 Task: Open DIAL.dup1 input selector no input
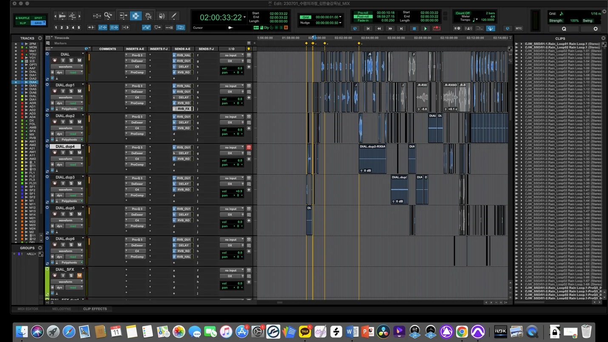click(232, 86)
